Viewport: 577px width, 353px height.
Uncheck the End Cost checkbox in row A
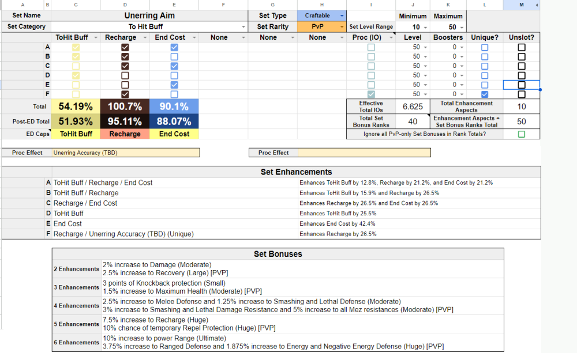(x=174, y=47)
